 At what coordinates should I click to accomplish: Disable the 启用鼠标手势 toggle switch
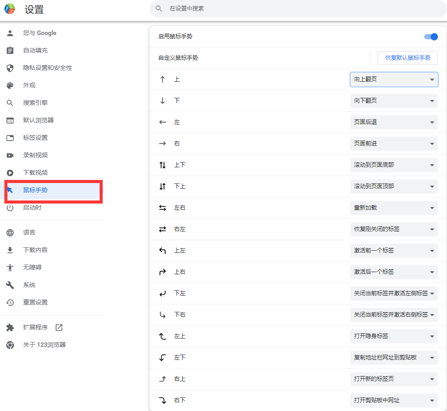[x=431, y=37]
